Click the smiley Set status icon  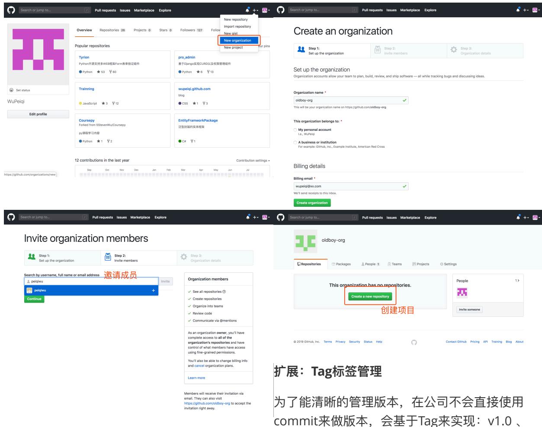[11, 90]
